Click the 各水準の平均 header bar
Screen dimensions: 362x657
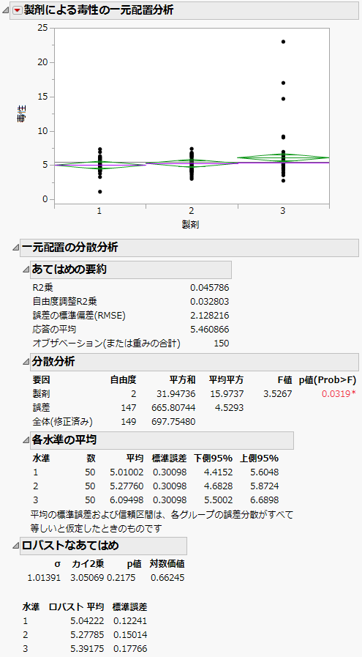[162, 440]
